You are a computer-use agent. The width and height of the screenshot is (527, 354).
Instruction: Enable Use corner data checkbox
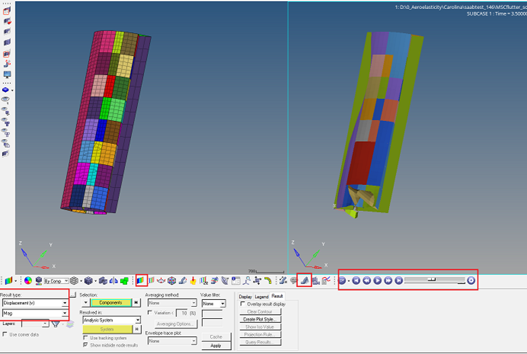click(x=5, y=334)
